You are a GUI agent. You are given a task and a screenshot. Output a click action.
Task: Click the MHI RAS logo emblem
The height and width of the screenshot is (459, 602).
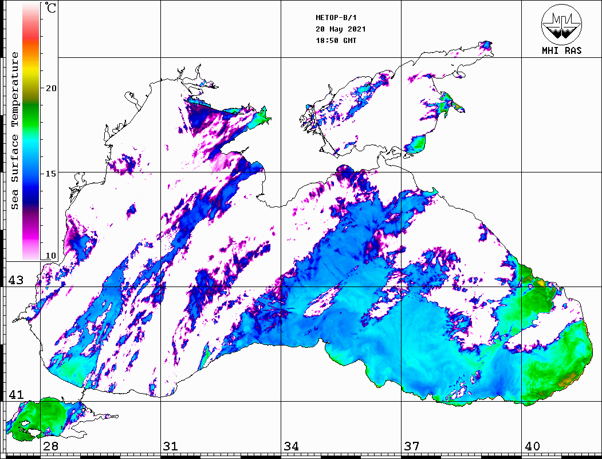tap(561, 24)
